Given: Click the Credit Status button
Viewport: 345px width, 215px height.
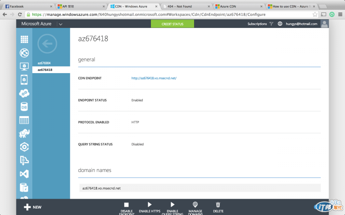Looking at the screenshot, I should coord(172,24).
